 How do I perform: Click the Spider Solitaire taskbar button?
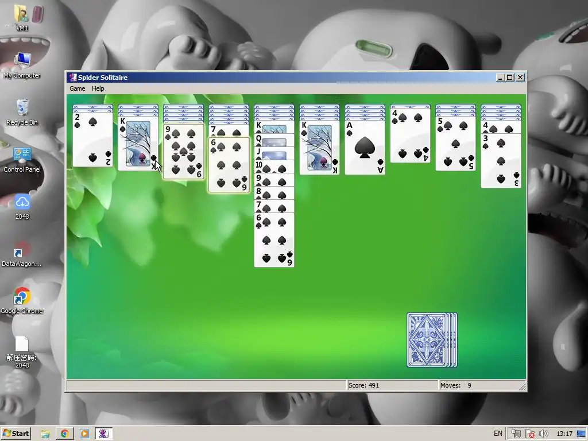[103, 434]
